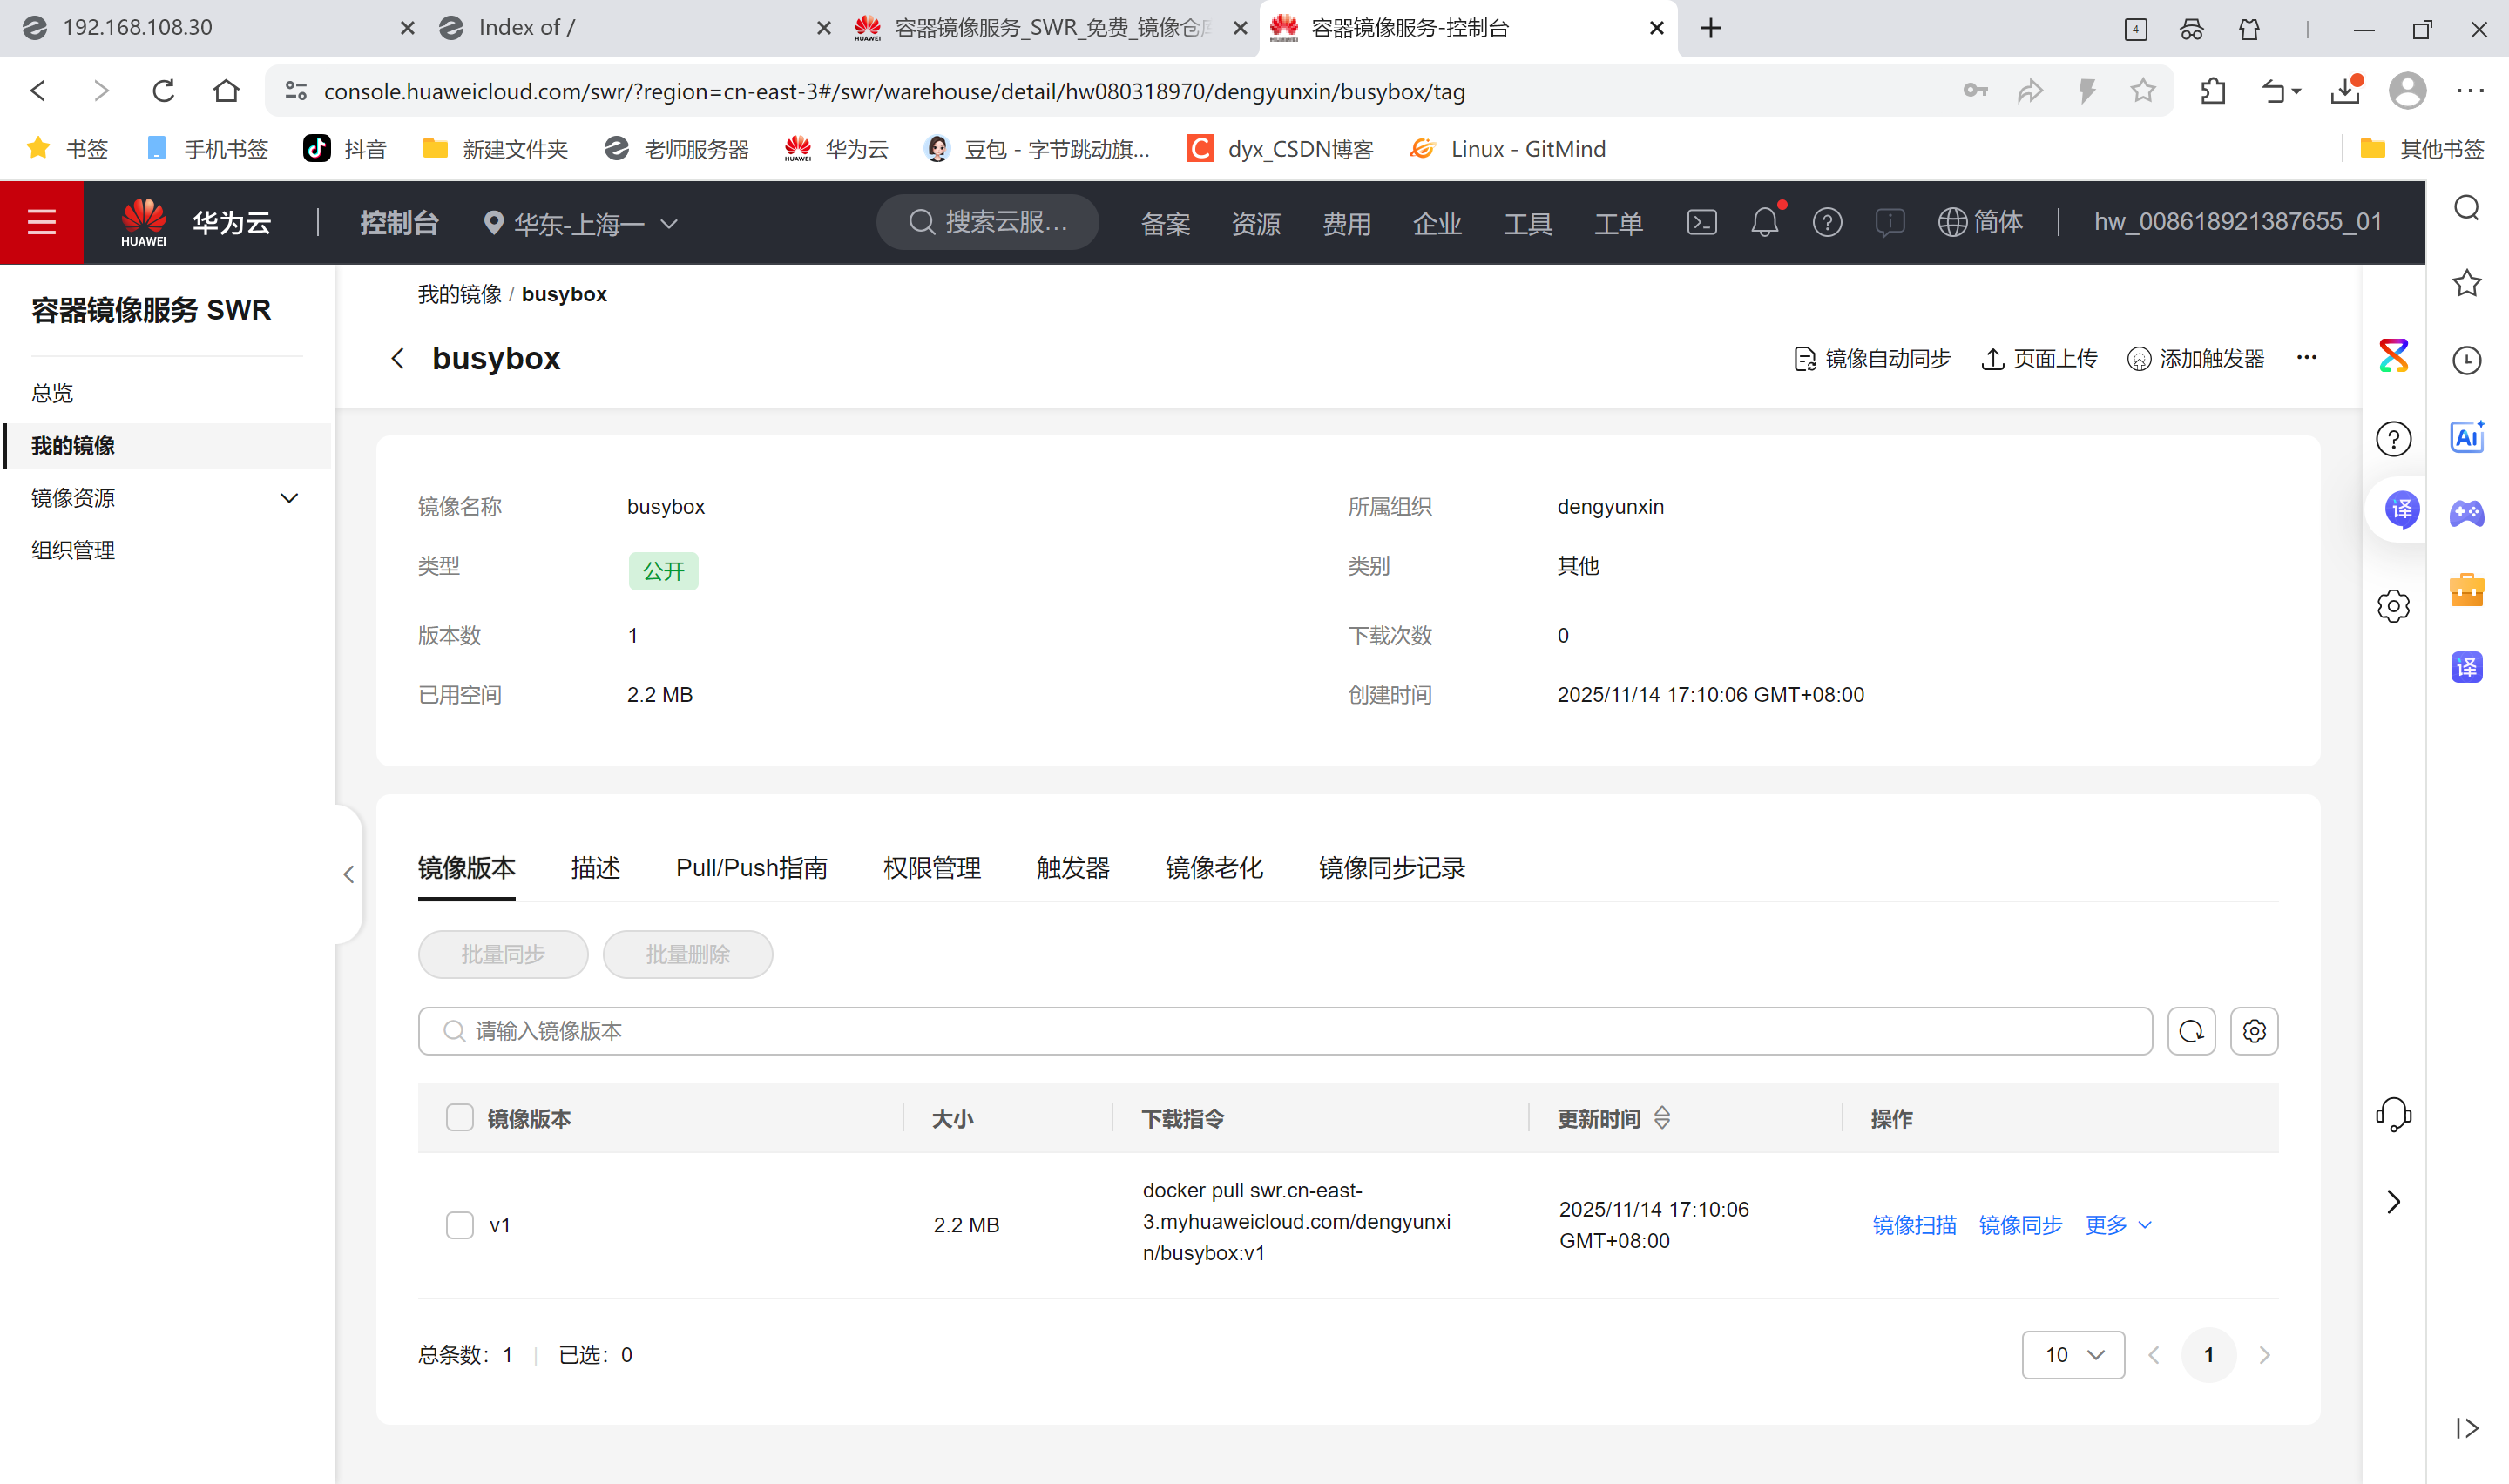Click the 请输入镜像版本 search field
The image size is (2509, 1484).
pyautogui.click(x=1283, y=1031)
